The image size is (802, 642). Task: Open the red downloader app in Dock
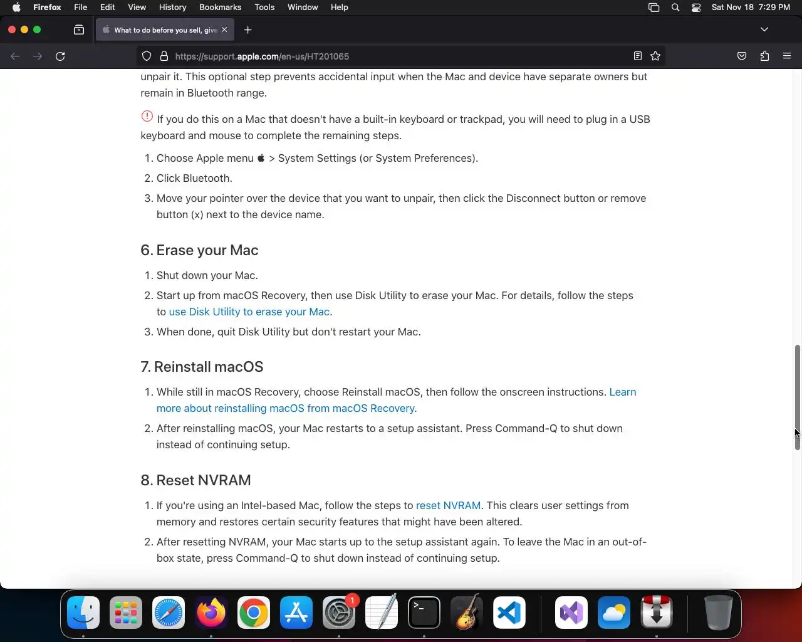[657, 613]
